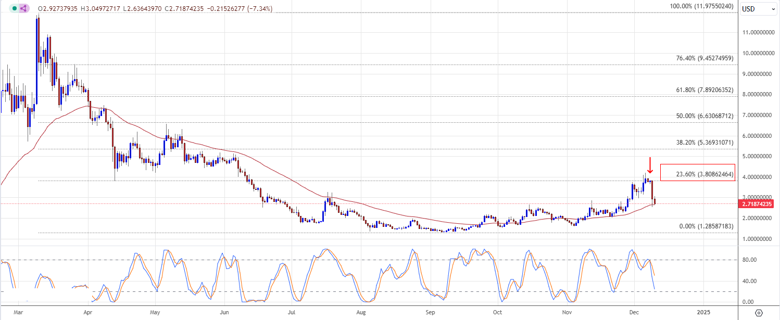
Task: Open the USD currency dropdown
Action: (x=759, y=9)
